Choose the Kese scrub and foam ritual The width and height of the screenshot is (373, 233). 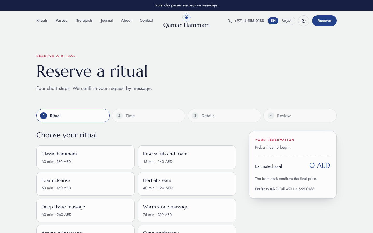(x=187, y=157)
